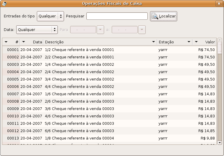Screen dimensions: 224x156
Task: Click the window menu icon in title bar
Action: [4, 4]
